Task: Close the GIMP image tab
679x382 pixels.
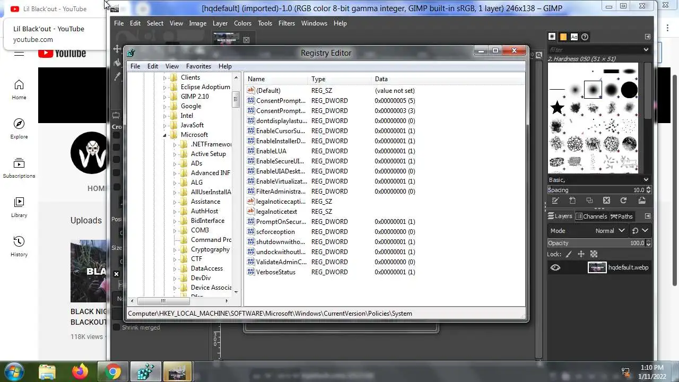Action: click(246, 40)
